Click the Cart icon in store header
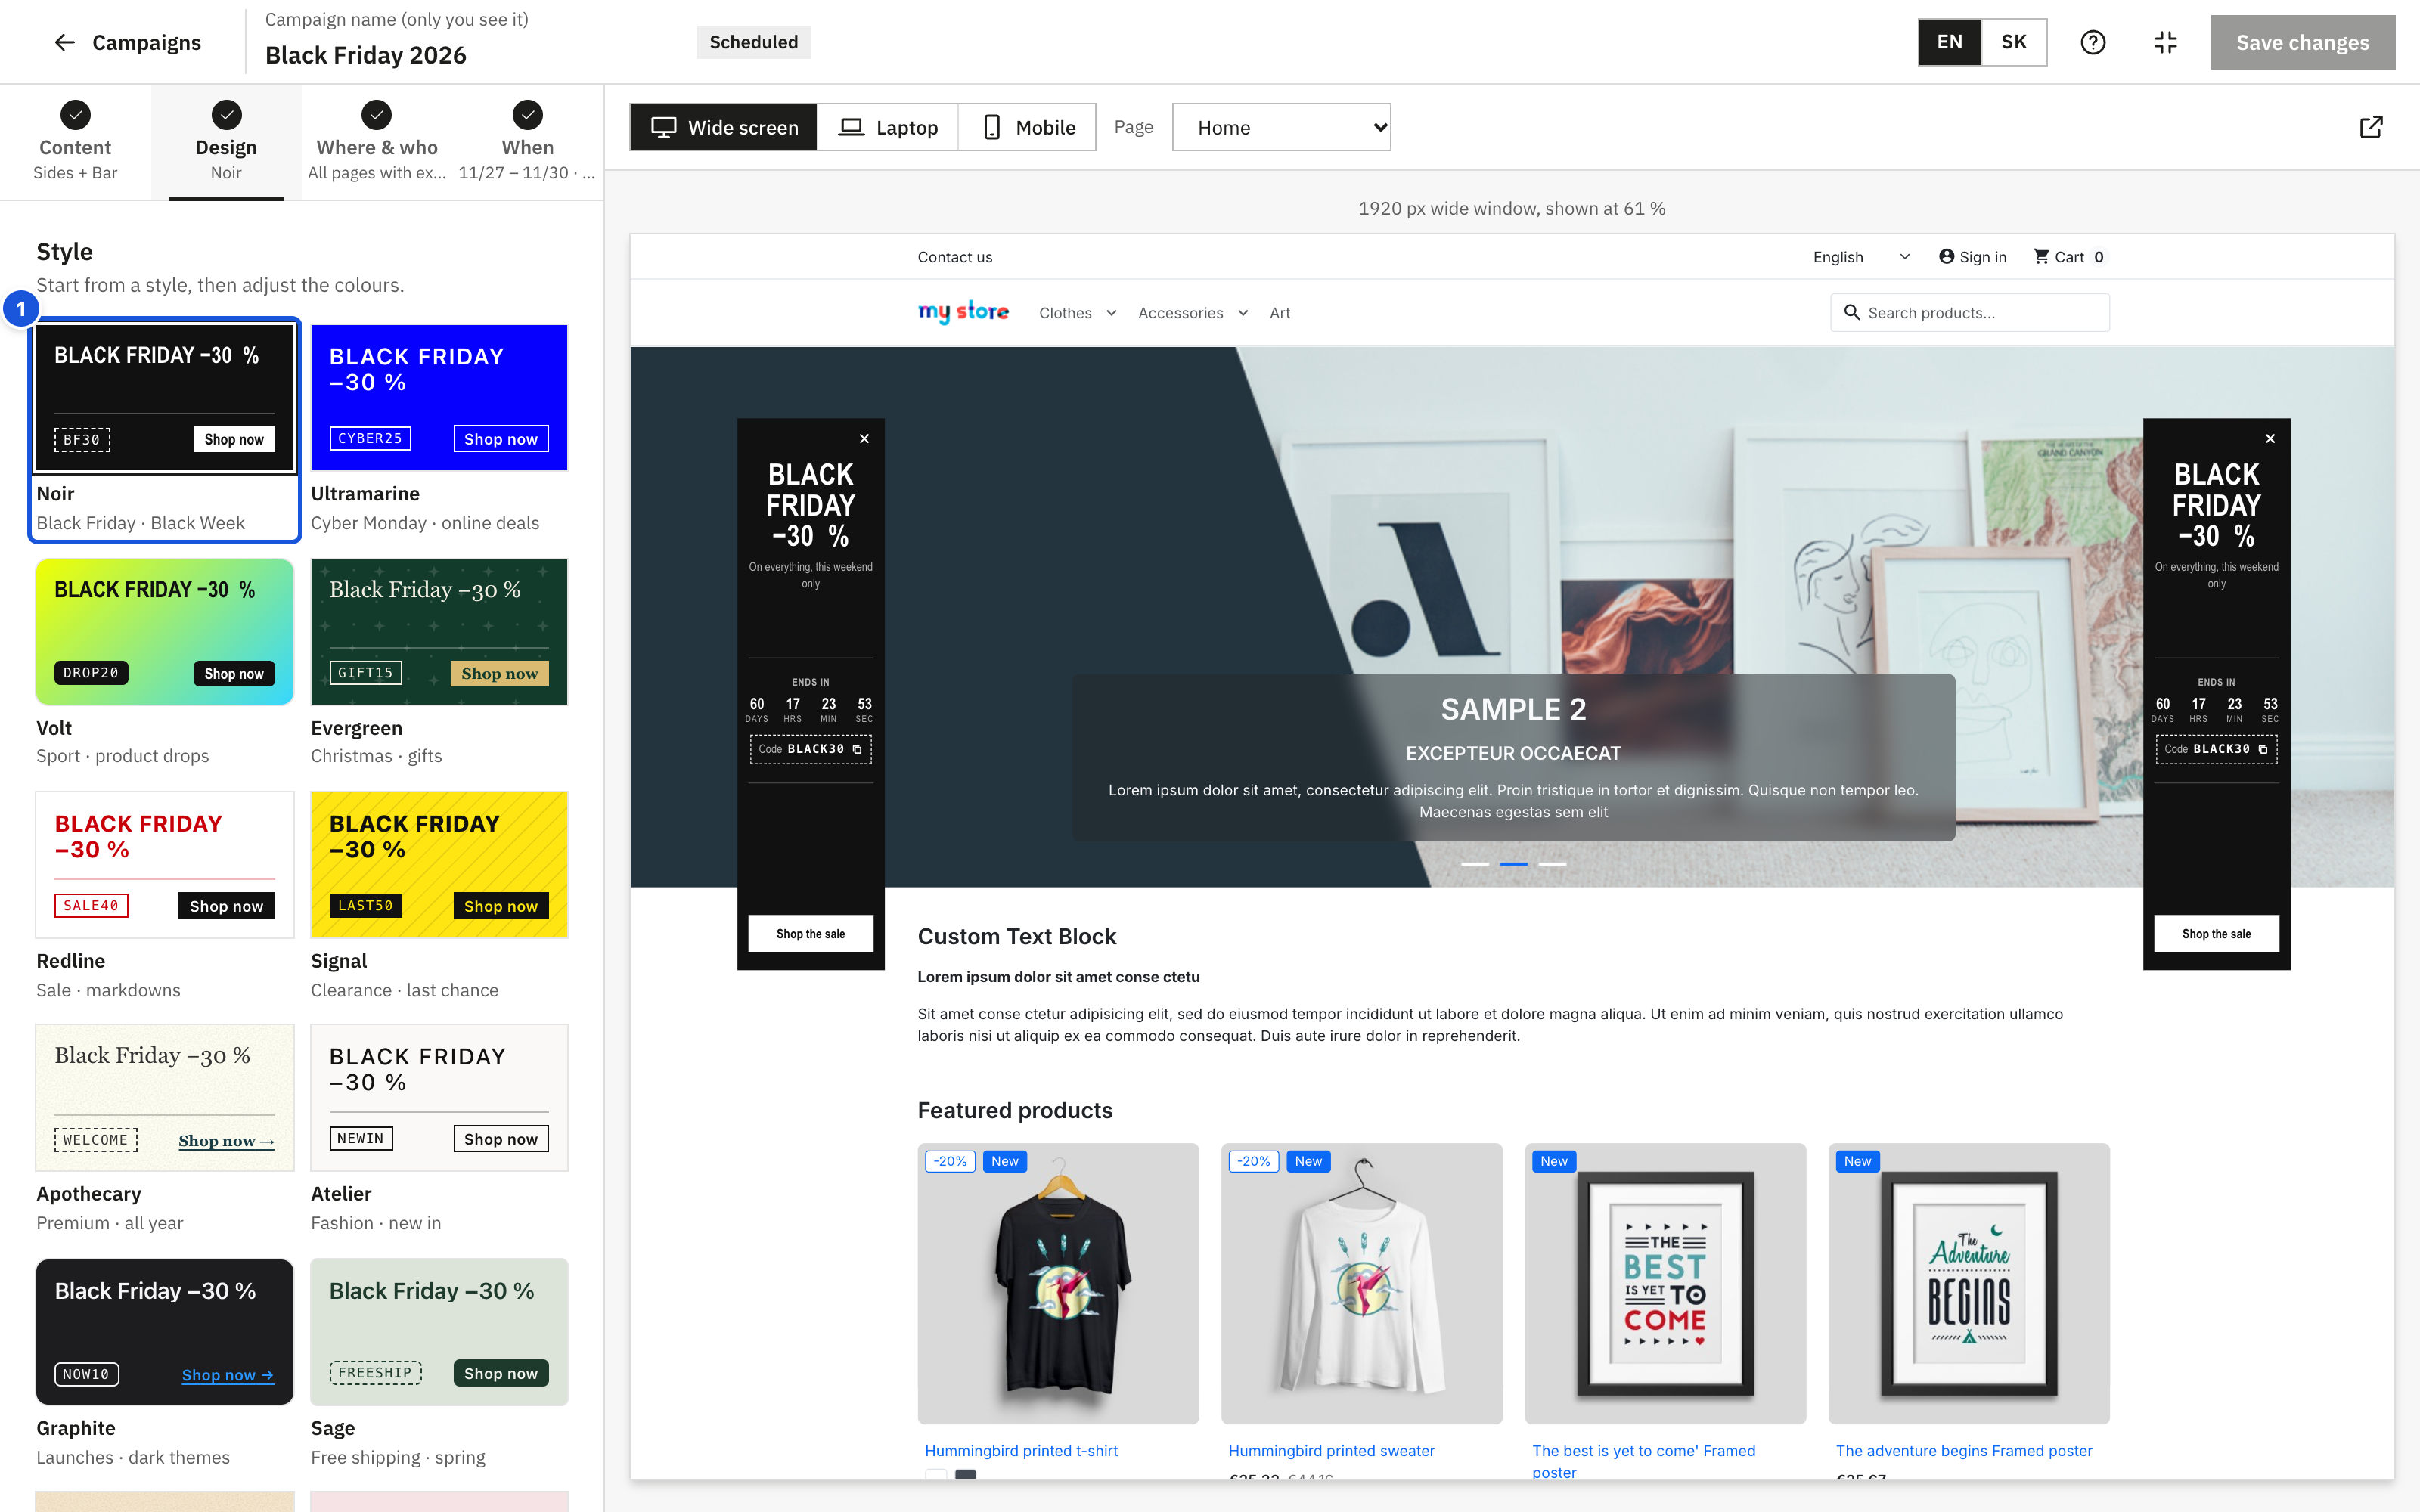The image size is (2420, 1512). click(2041, 256)
